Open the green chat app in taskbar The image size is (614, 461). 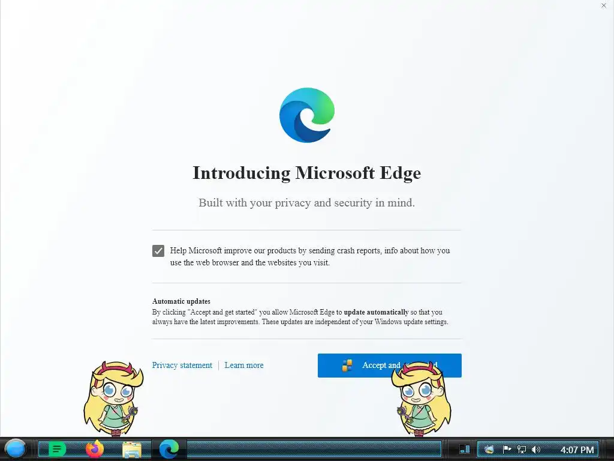tap(57, 449)
